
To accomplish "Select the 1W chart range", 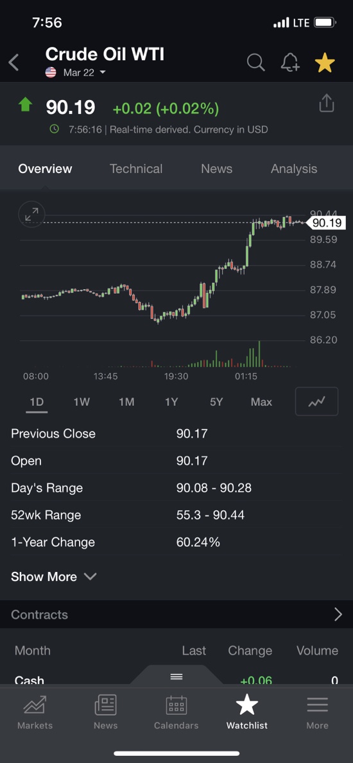I will pyautogui.click(x=82, y=402).
